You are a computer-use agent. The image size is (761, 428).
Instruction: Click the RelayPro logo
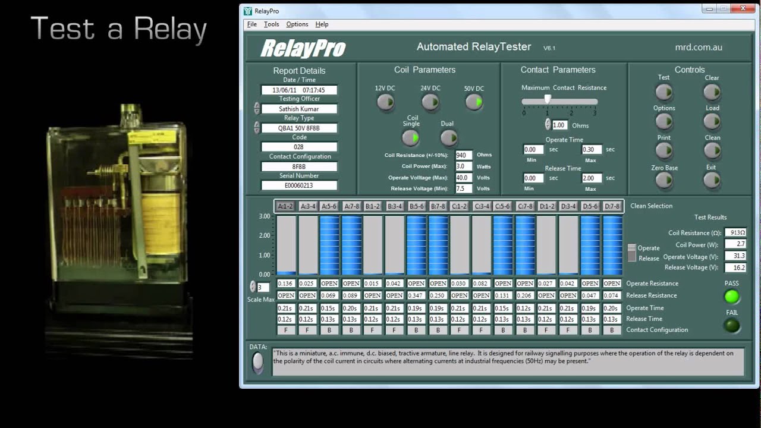coord(303,48)
